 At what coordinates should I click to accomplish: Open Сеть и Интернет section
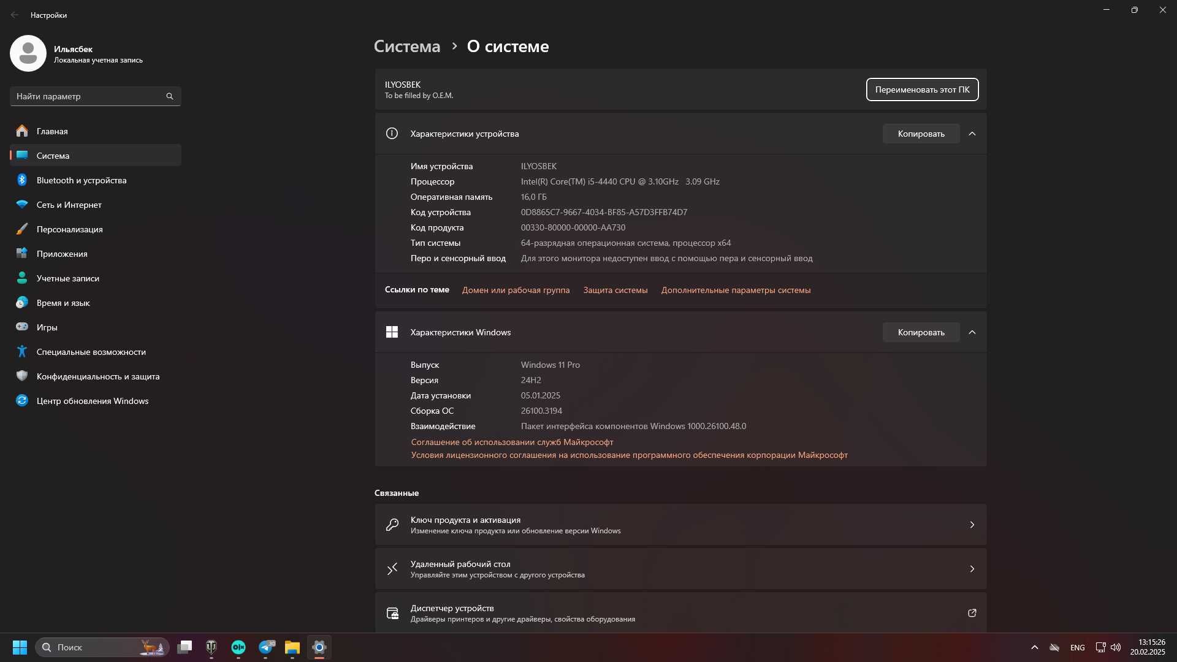(95, 205)
